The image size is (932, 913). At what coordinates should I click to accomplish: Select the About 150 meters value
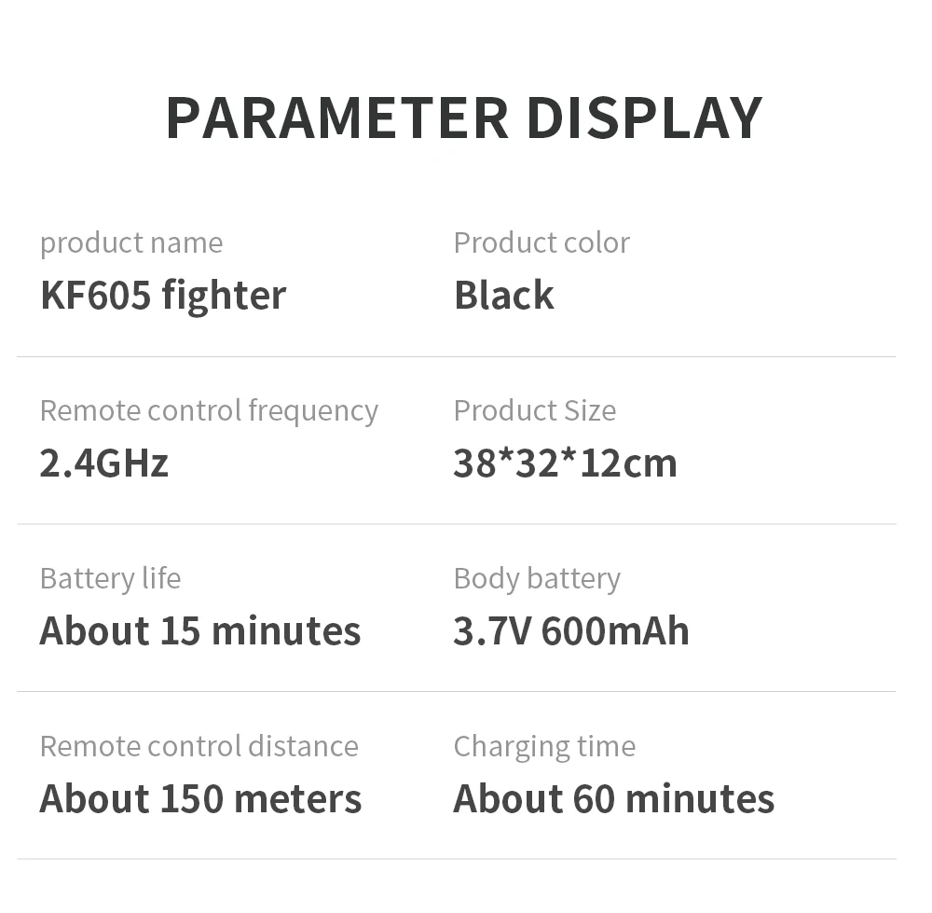(x=200, y=799)
